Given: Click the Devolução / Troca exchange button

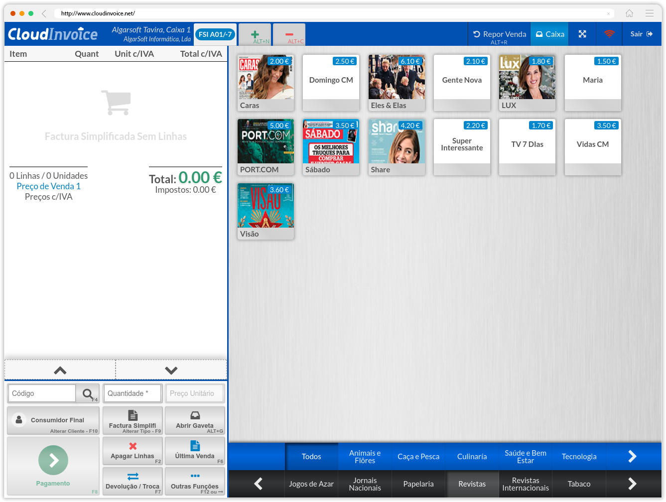Looking at the screenshot, I should pos(133,481).
